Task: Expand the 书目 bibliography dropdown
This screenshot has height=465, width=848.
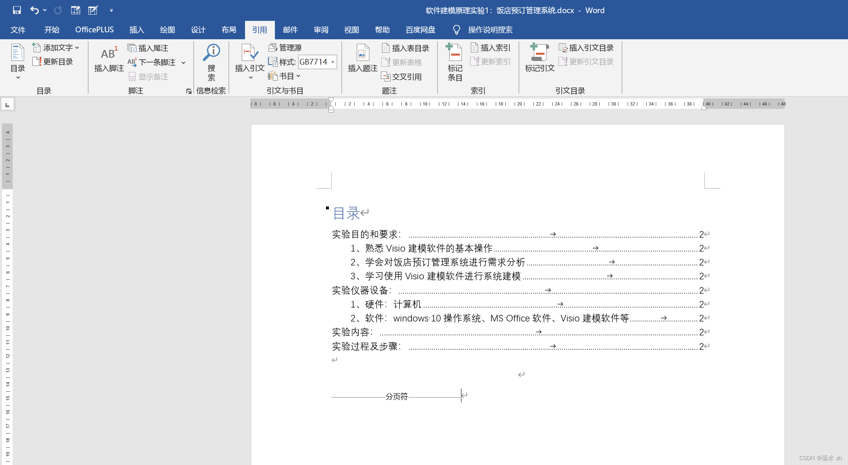Action: pyautogui.click(x=298, y=76)
